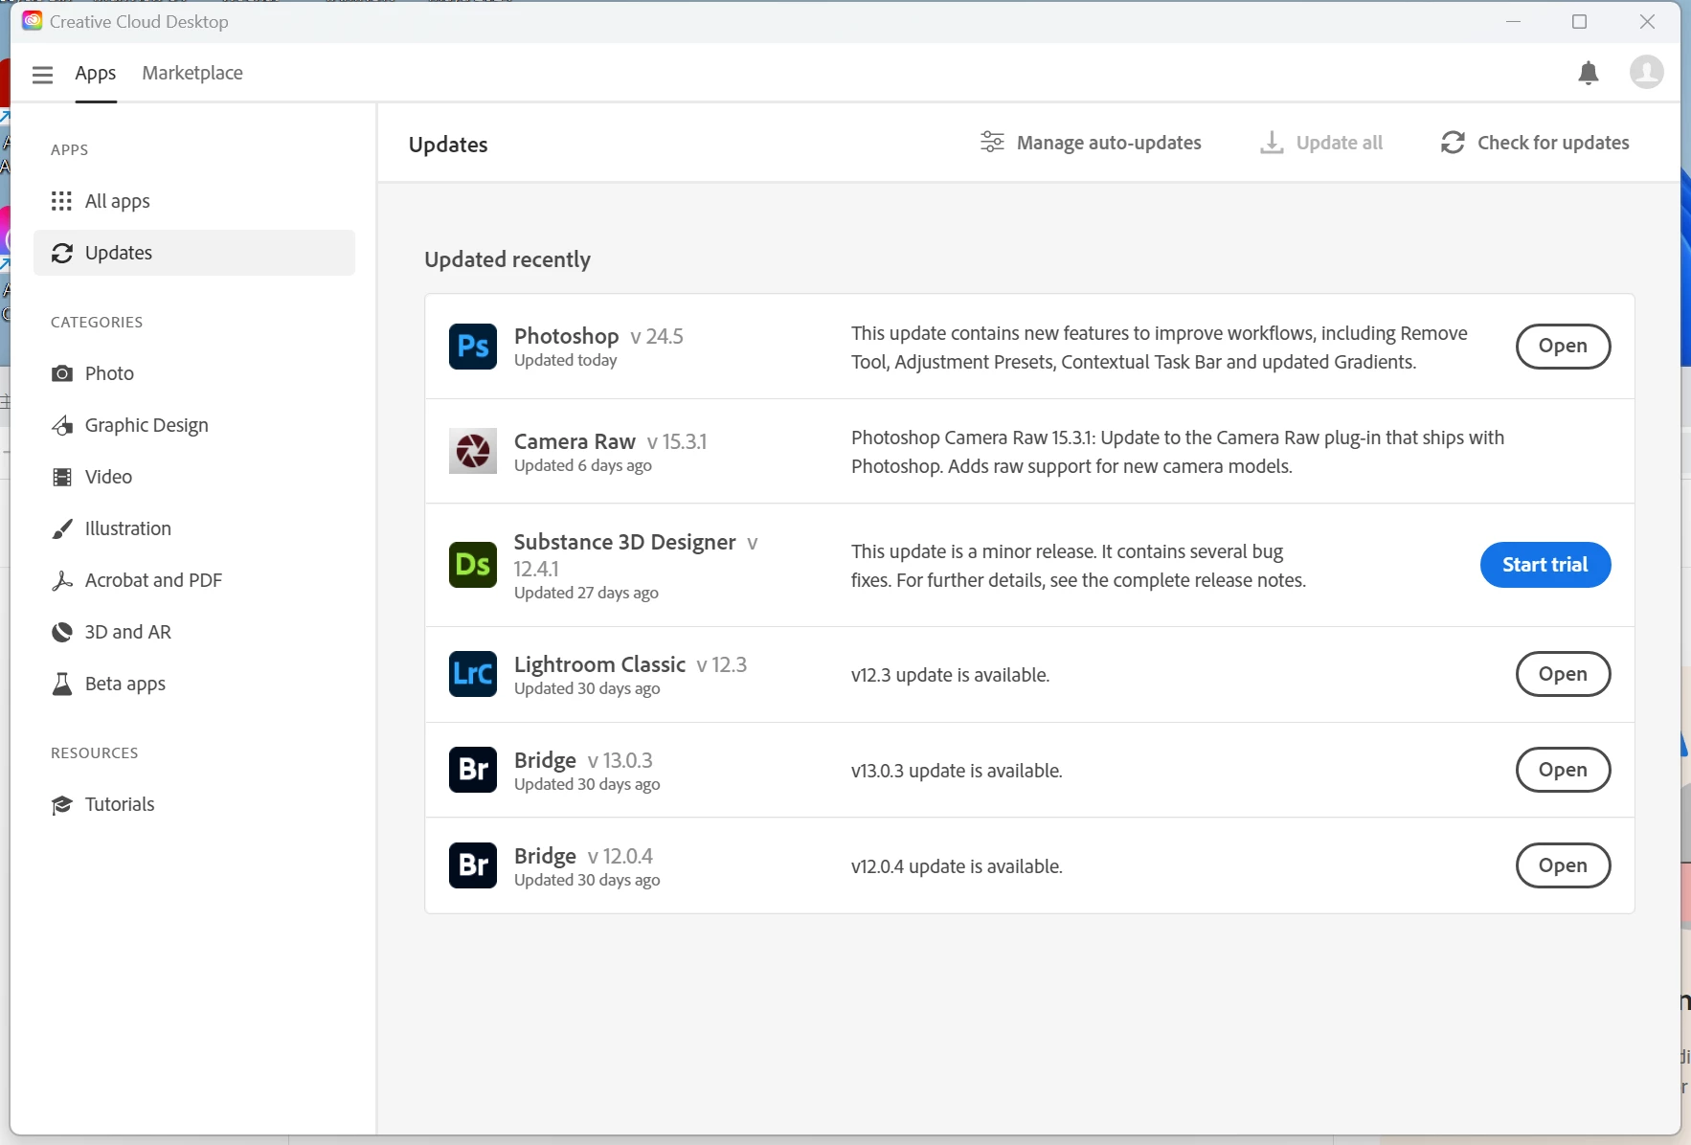Open the Video category
1691x1145 pixels.
(x=194, y=477)
